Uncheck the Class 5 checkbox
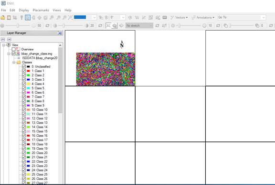This screenshot has height=185, width=275. click(x=24, y=88)
